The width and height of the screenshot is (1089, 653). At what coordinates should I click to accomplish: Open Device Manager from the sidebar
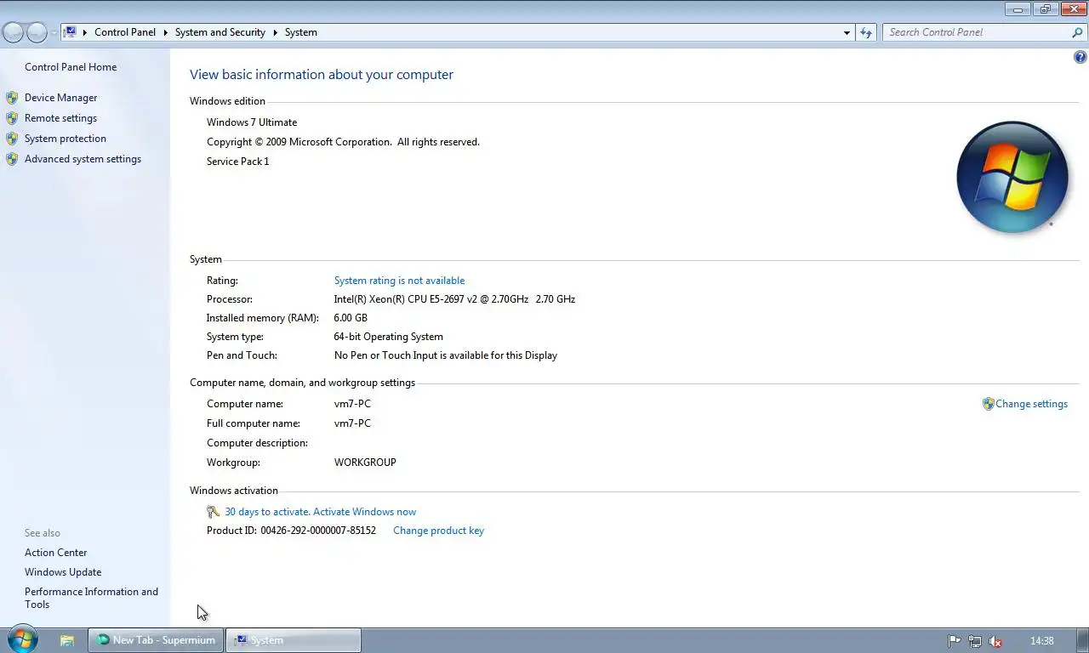coord(60,98)
